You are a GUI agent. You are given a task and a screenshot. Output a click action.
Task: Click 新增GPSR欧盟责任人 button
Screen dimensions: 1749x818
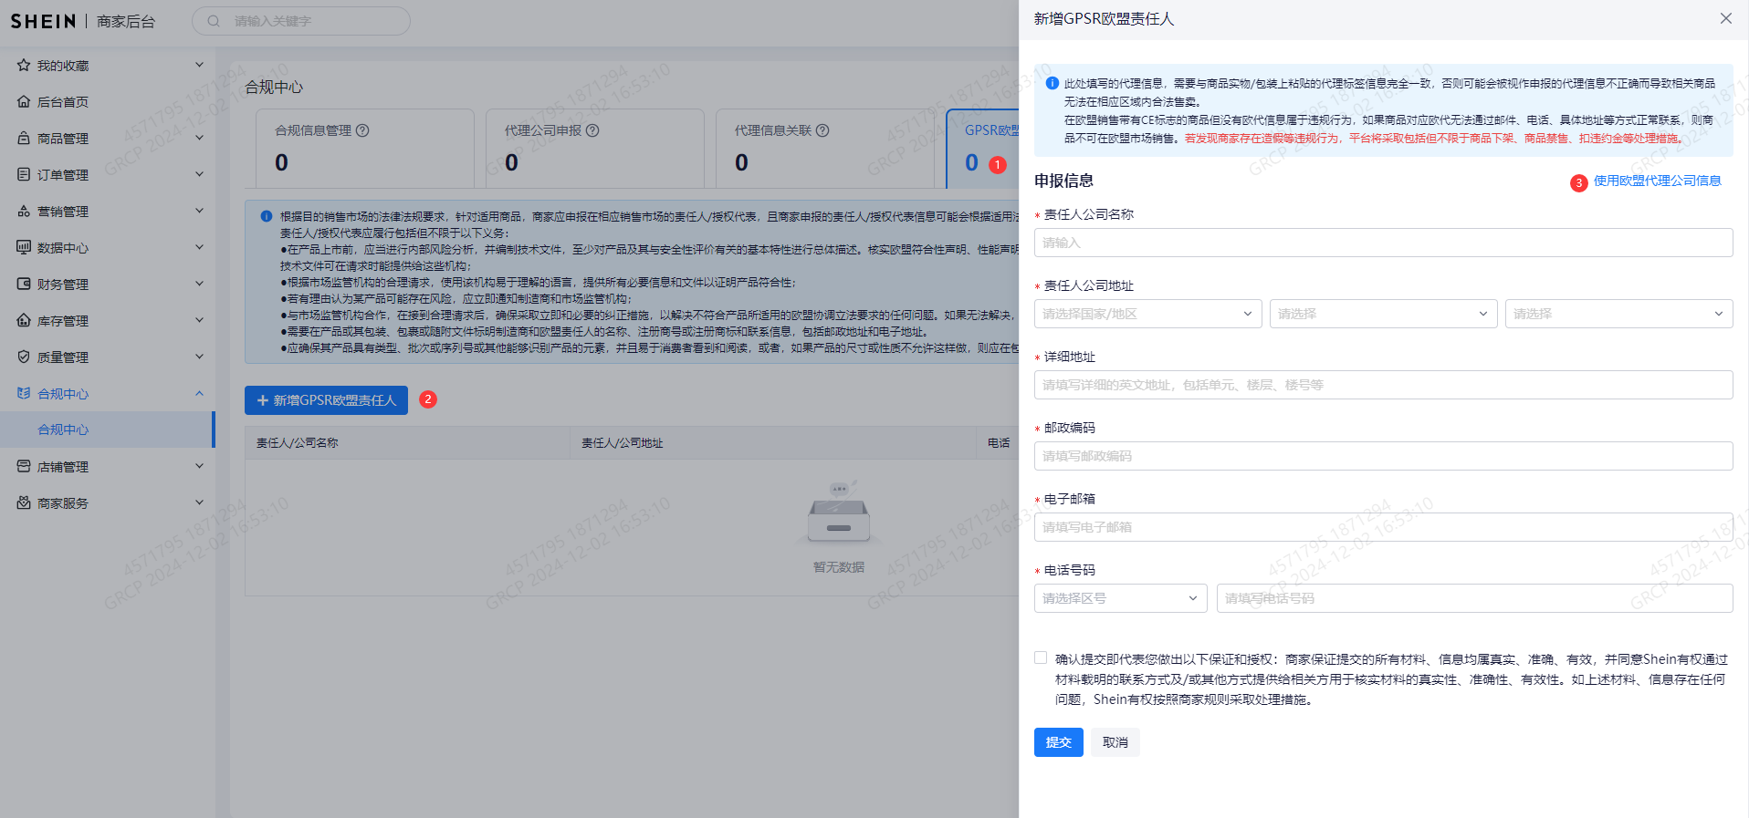pos(326,400)
